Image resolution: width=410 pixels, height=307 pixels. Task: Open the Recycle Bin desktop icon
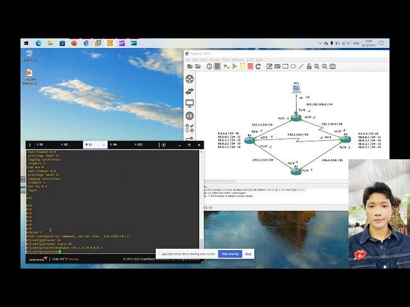pyautogui.click(x=29, y=56)
